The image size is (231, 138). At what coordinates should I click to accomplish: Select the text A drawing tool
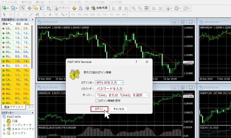(50, 14)
